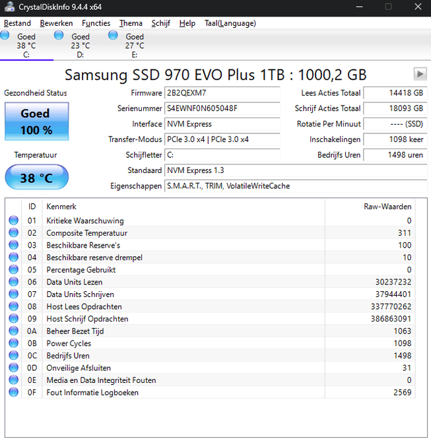Click raw value 386863091
Screen dimensions: 431x441
(391, 319)
